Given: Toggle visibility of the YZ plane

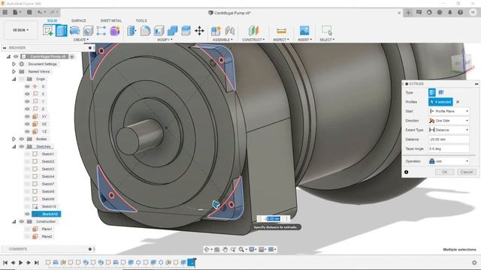Looking at the screenshot, I should [x=27, y=132].
